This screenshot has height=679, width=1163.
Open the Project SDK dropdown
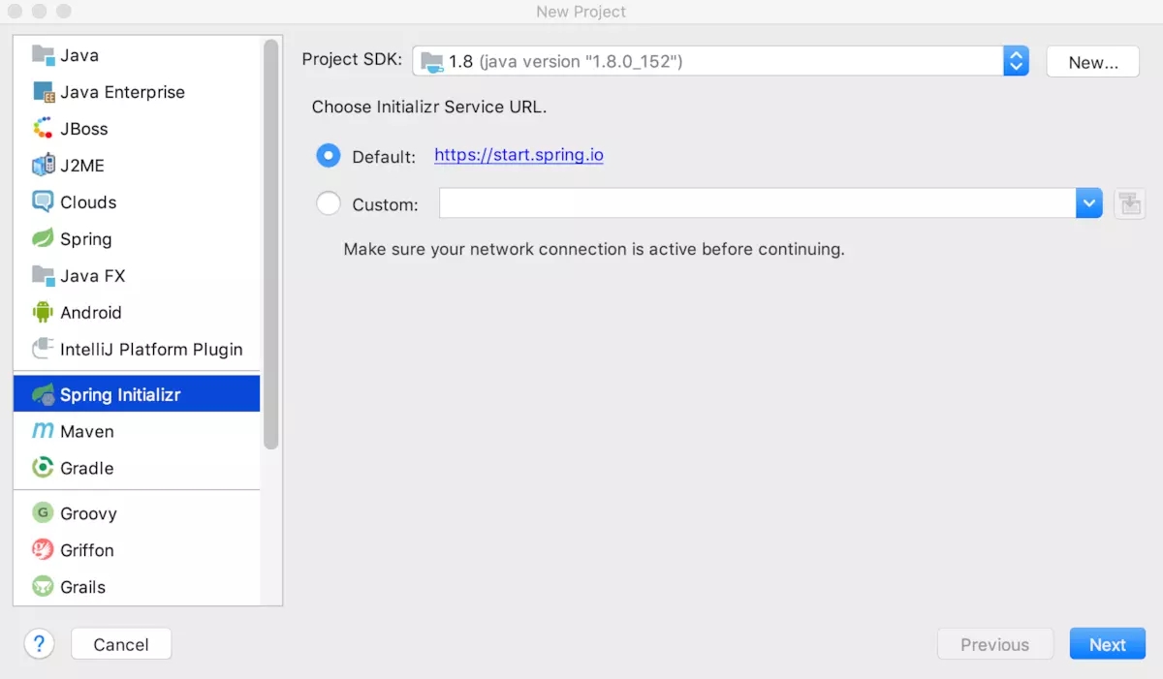[1015, 62]
